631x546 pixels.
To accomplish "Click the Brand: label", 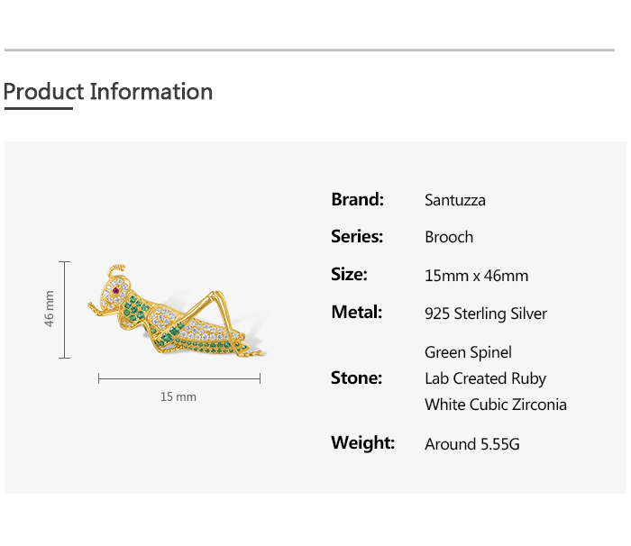I will pos(358,199).
